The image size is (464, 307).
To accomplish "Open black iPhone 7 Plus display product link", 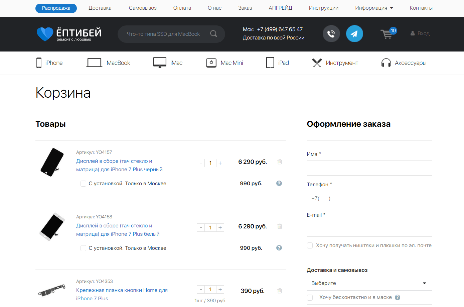I will 119,165.
